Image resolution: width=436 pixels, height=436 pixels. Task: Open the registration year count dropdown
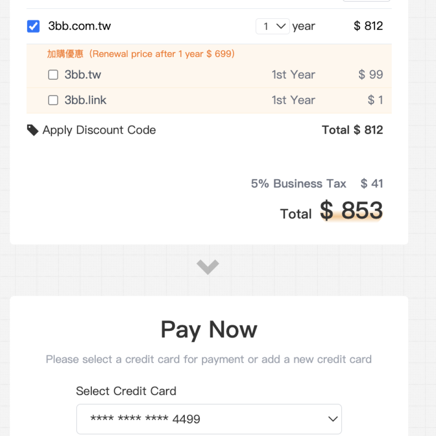pyautogui.click(x=272, y=26)
